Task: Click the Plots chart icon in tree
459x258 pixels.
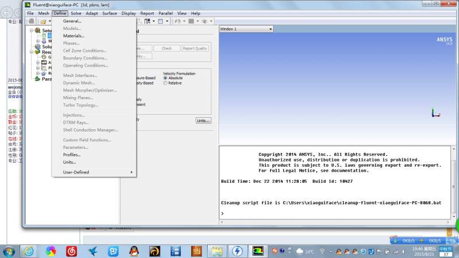Action: click(x=44, y=68)
